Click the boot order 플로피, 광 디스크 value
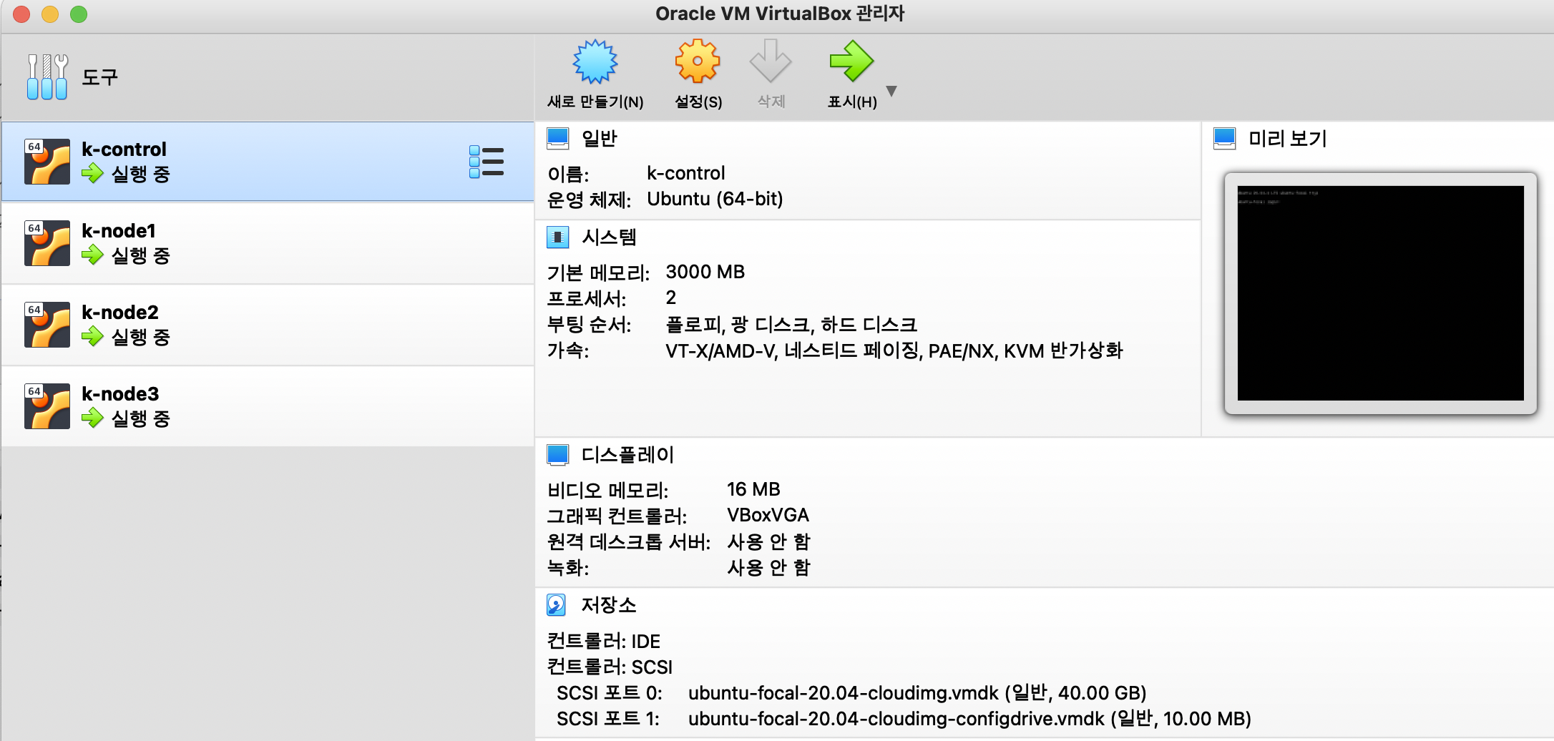 tap(791, 325)
